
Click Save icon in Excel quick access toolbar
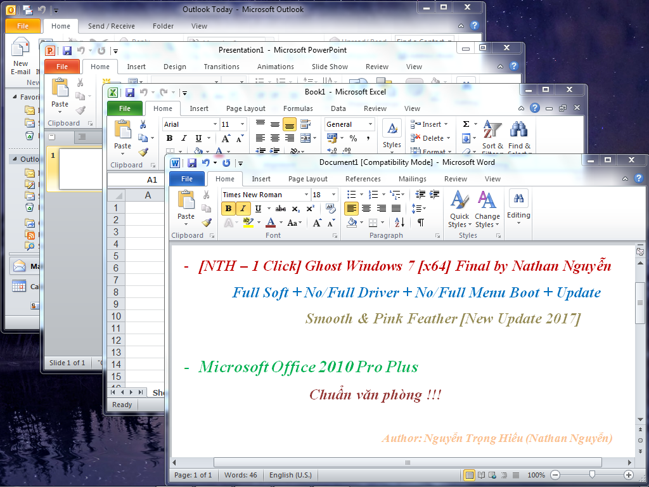point(129,93)
